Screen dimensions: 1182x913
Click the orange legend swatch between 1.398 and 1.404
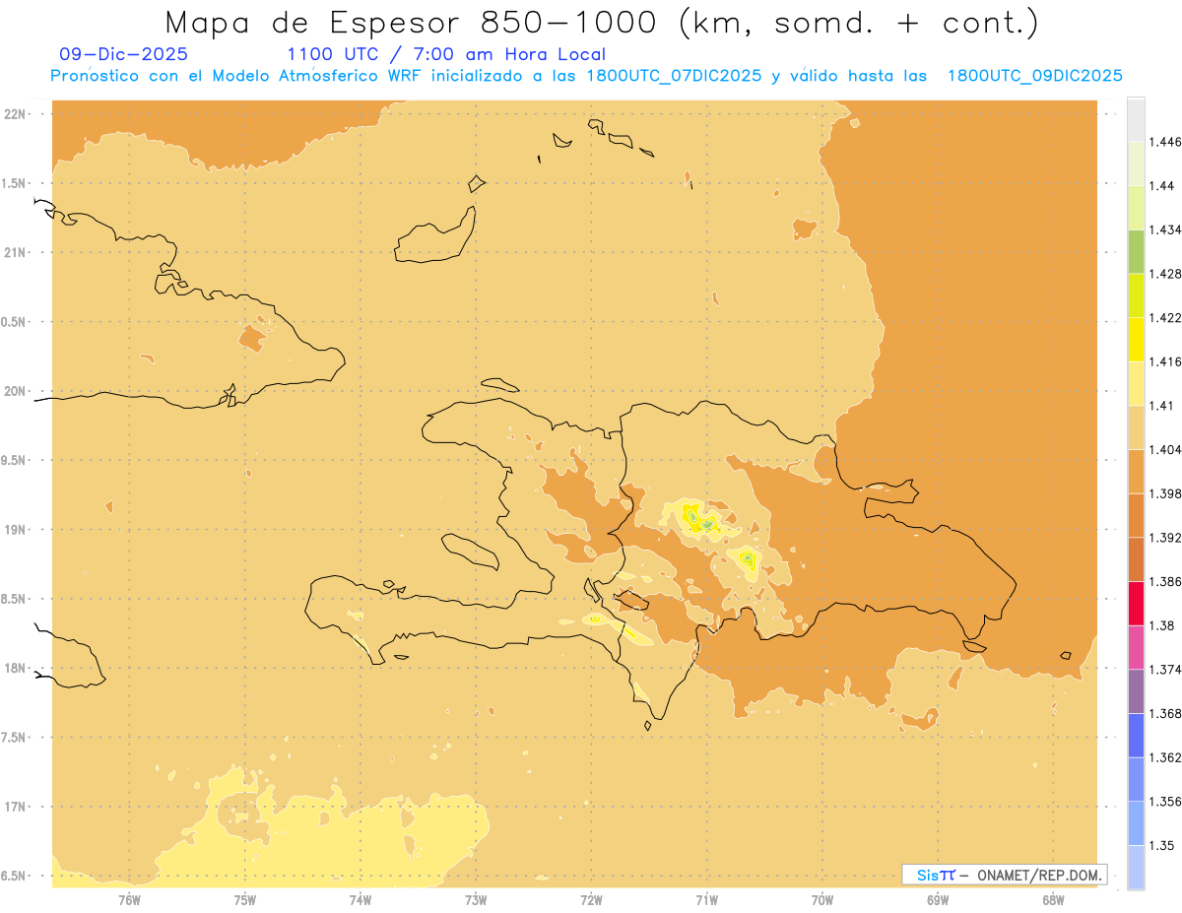click(x=1136, y=471)
